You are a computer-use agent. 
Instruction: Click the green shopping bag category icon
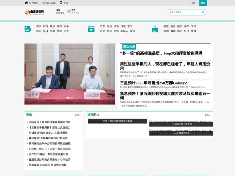pyautogui.click(x=155, y=29)
